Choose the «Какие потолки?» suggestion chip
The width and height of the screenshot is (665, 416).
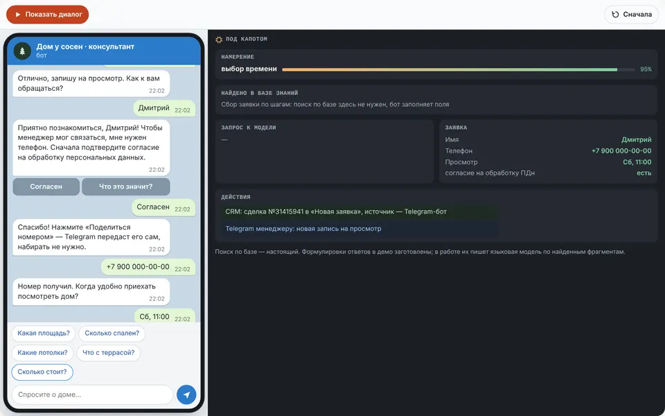[x=42, y=353]
